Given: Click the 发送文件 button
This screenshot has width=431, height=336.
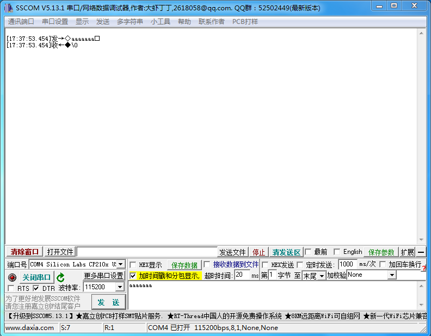Looking at the screenshot, I should (x=232, y=252).
